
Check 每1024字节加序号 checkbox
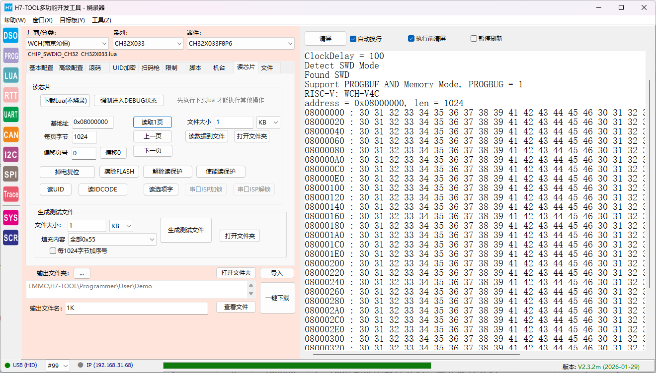coord(53,251)
